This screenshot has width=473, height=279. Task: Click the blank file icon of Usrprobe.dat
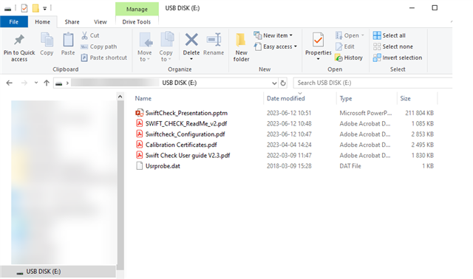(x=140, y=166)
